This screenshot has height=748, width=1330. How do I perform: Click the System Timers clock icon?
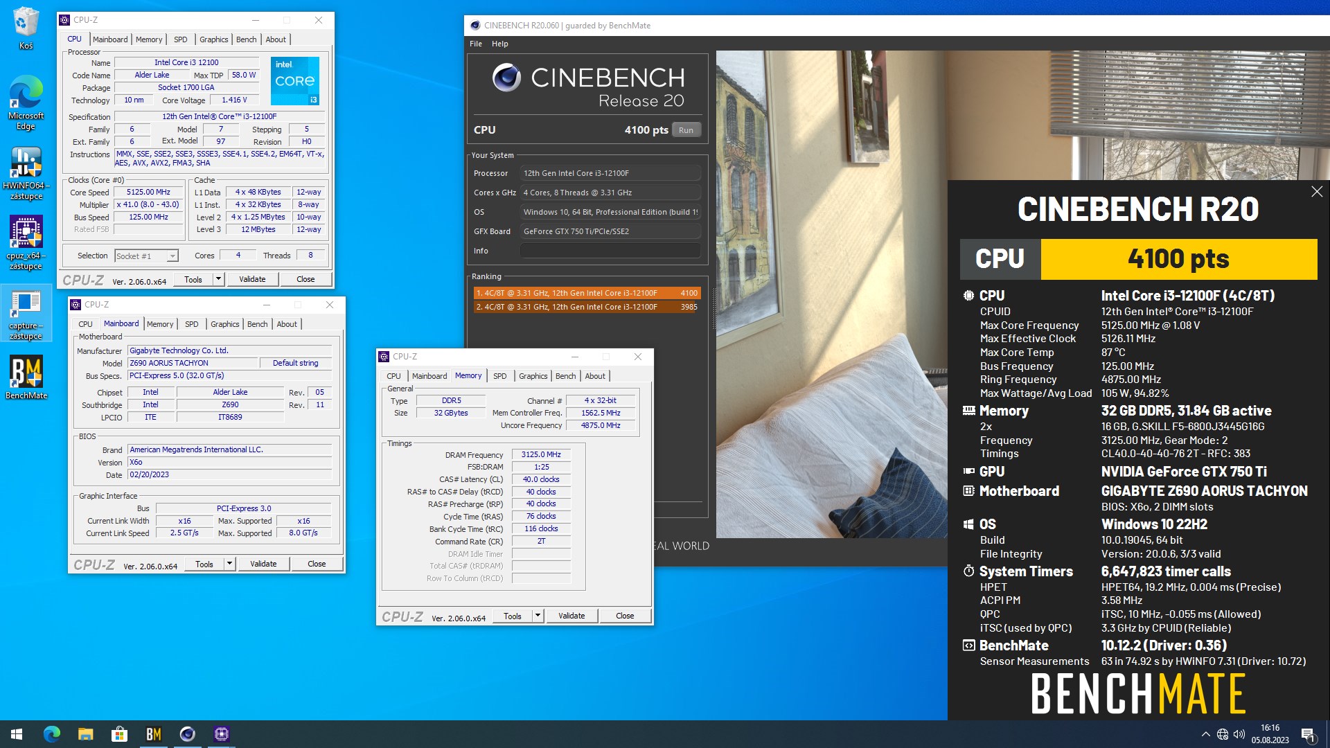coord(968,571)
